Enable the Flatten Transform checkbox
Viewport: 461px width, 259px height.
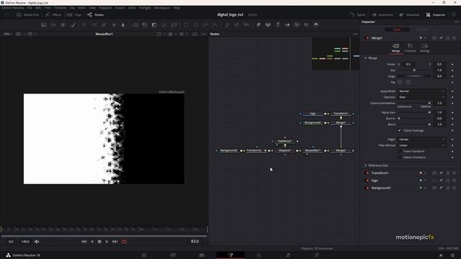click(x=399, y=158)
